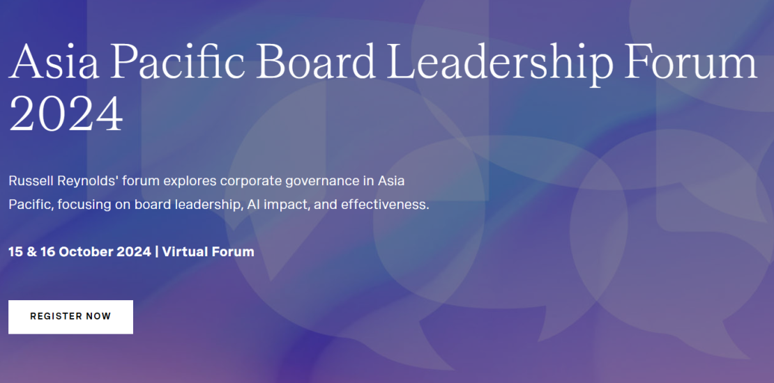Click the REGISTER NOW button
774x383 pixels.
click(x=70, y=317)
